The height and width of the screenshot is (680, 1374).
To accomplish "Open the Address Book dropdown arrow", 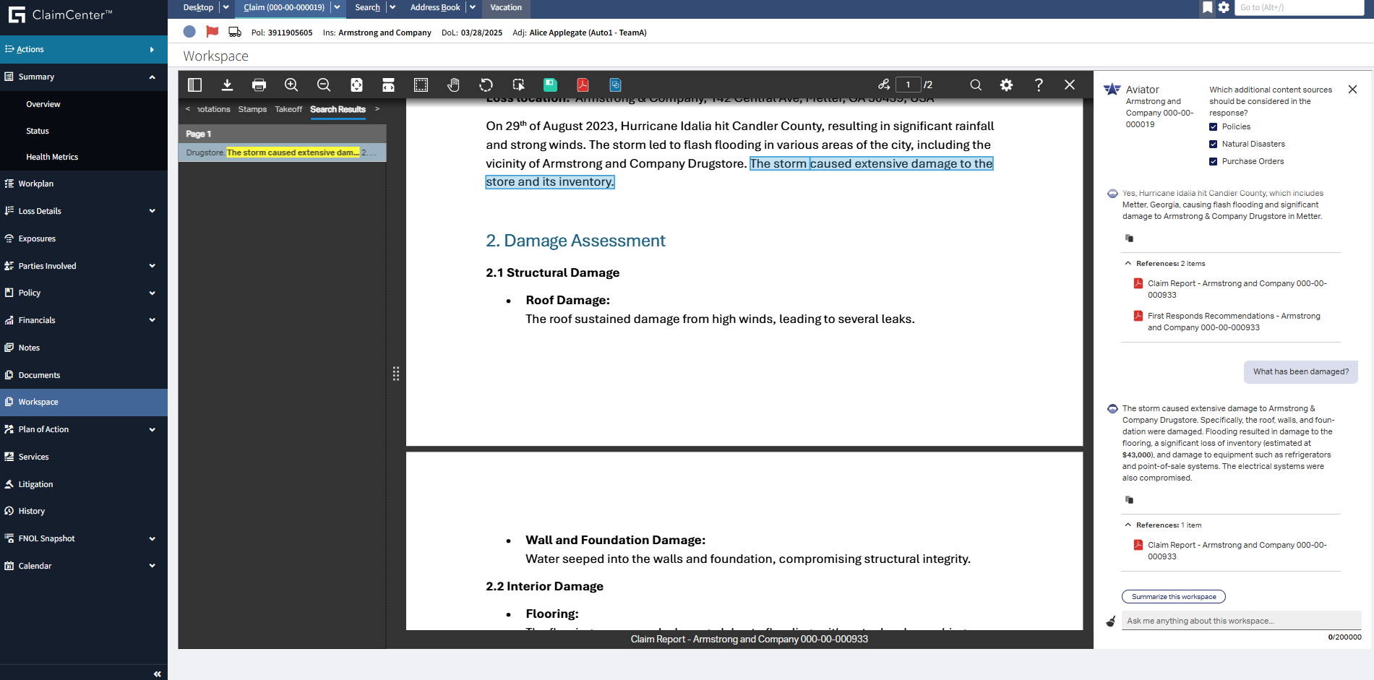I will point(473,7).
